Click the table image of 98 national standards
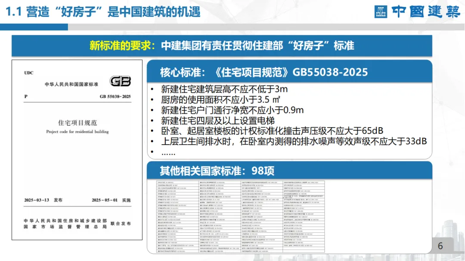Screen dimensions: 465x261 click(241, 217)
